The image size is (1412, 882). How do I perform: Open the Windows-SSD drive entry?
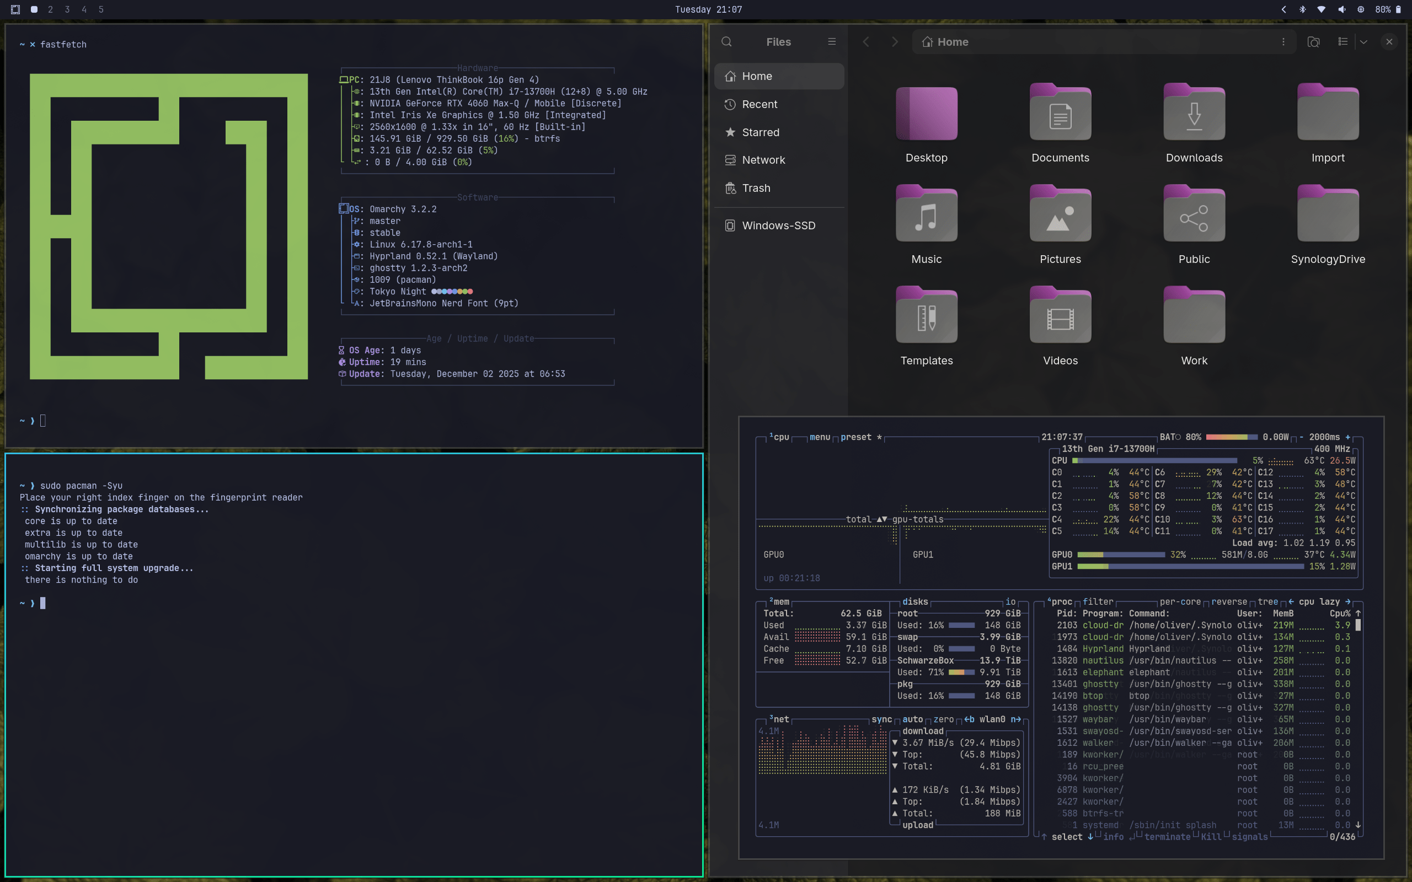778,226
